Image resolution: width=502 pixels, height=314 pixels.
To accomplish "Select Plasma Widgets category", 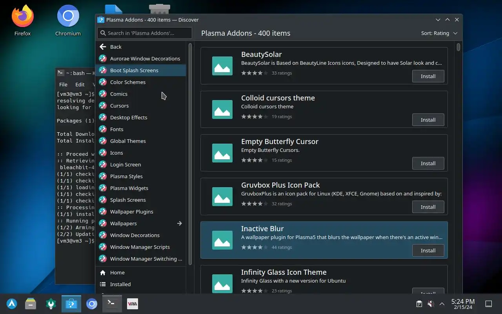I will tap(141, 188).
